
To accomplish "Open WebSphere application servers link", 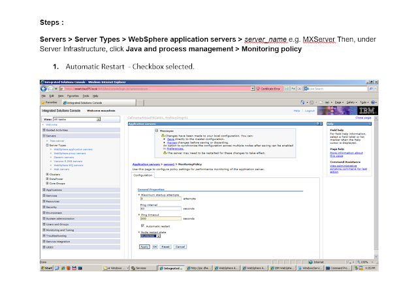I will click(x=73, y=149).
